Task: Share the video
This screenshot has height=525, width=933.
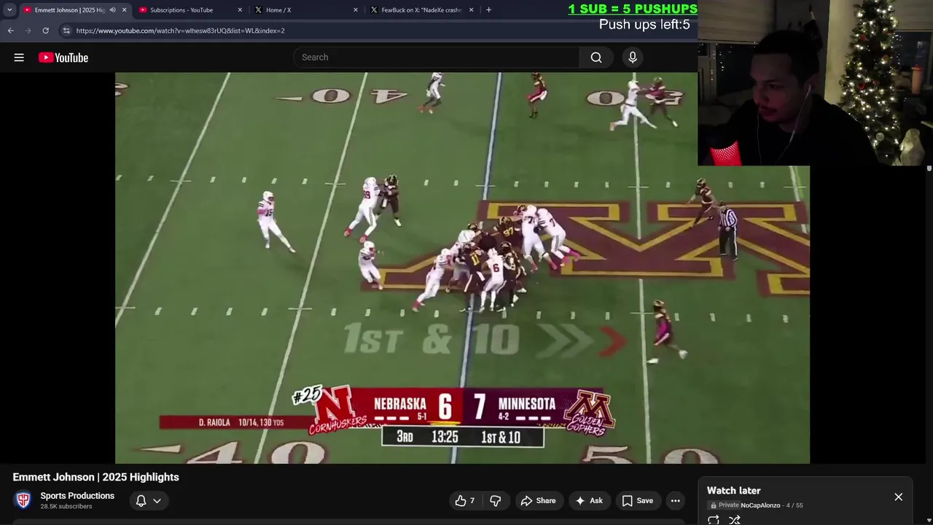Action: click(538, 500)
